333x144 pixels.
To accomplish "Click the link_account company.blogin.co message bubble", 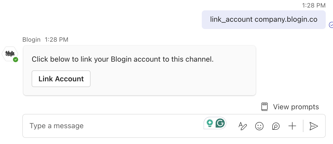I will [x=263, y=20].
